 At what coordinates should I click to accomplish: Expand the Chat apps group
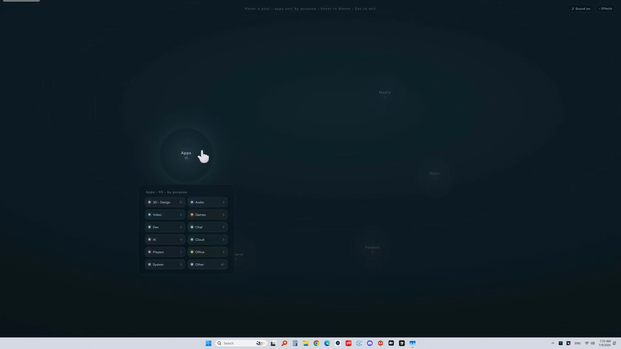[x=207, y=227]
